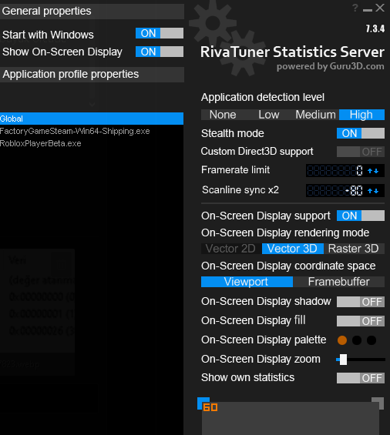Select the Global profile
The width and height of the screenshot is (390, 435).
coord(92,119)
